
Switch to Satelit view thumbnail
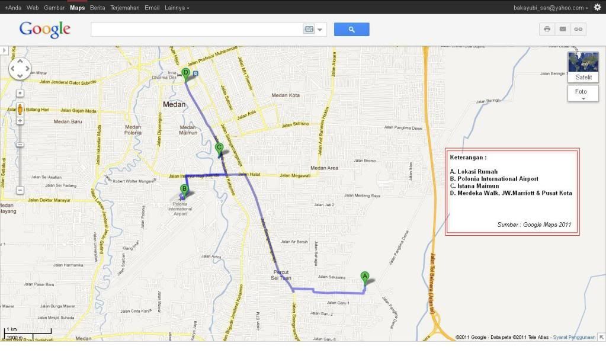point(583,67)
